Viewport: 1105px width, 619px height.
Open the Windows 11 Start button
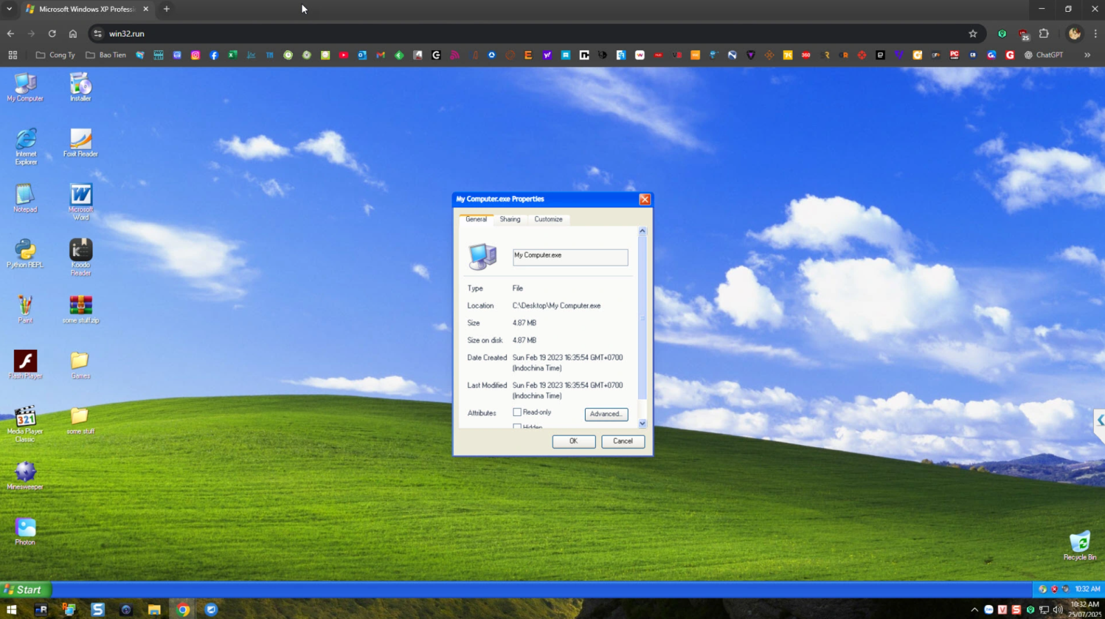click(11, 609)
